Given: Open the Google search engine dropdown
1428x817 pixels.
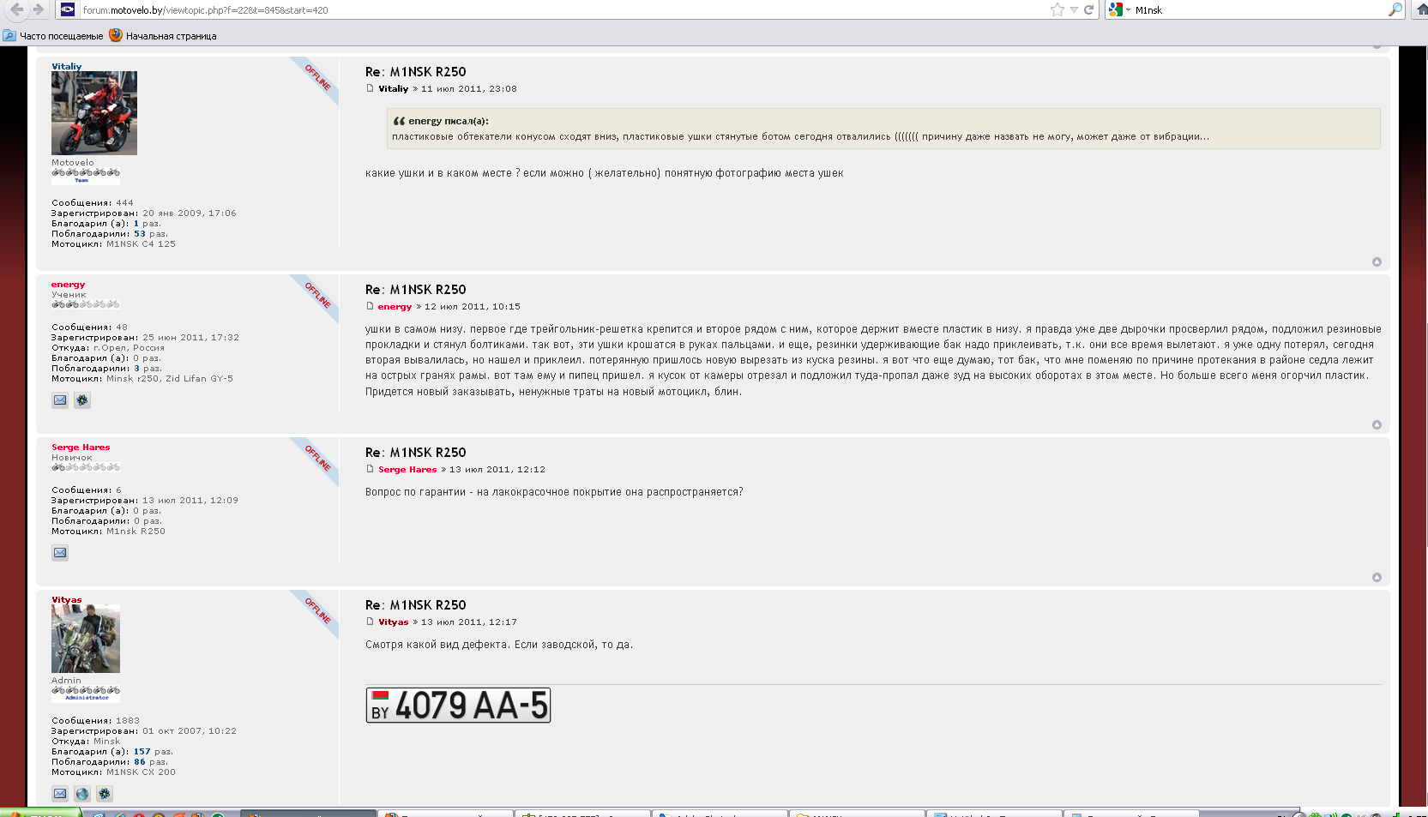Looking at the screenshot, I should (x=1119, y=10).
